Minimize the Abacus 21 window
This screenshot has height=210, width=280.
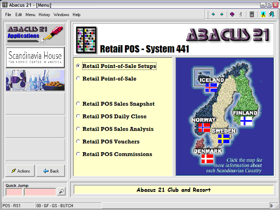click(262, 5)
